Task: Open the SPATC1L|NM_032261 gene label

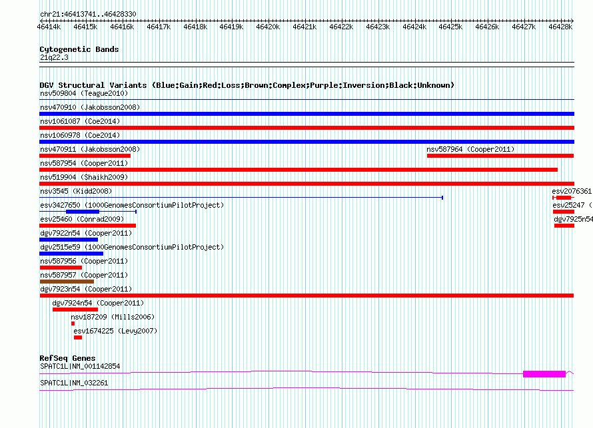Action: click(74, 383)
